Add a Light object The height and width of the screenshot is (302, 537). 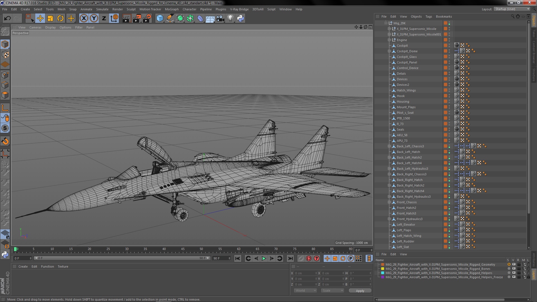tap(230, 18)
